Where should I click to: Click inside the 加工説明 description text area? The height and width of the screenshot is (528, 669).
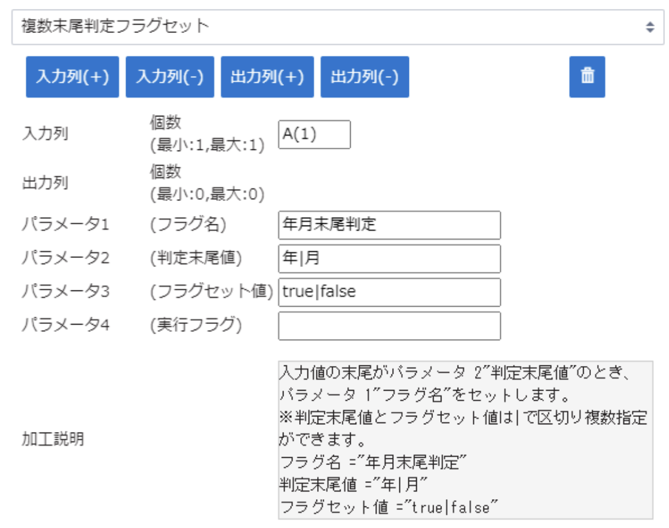pos(465,440)
